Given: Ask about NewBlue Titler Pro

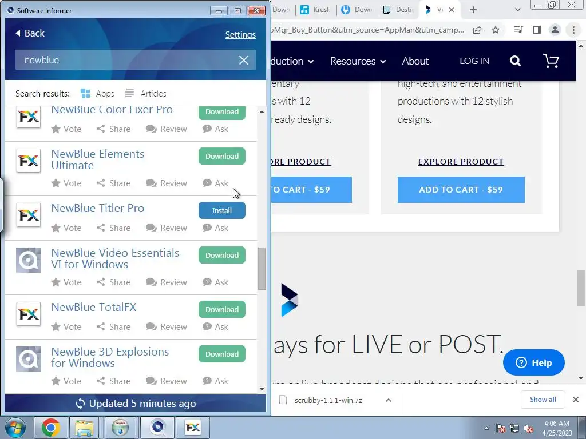Looking at the screenshot, I should pos(215,228).
